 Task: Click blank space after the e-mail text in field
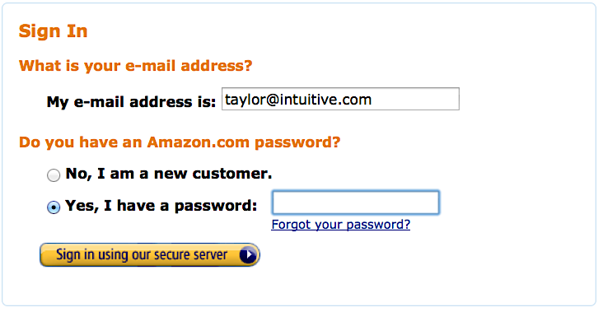[x=415, y=99]
